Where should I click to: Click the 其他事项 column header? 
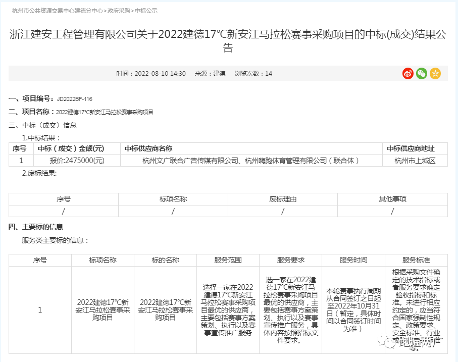(392, 199)
